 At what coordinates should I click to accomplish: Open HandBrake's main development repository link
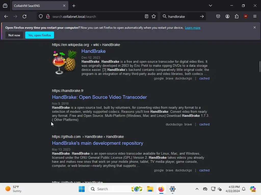(98, 143)
